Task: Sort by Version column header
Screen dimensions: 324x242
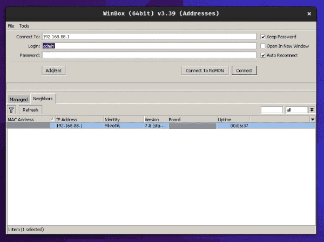Action: click(x=156, y=120)
